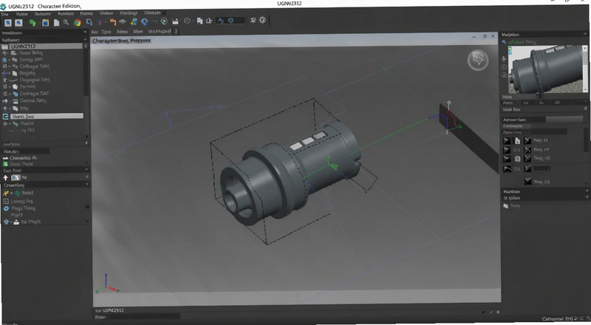Click the Slow option in the secondary toolbar
591x325 pixels.
[137, 32]
